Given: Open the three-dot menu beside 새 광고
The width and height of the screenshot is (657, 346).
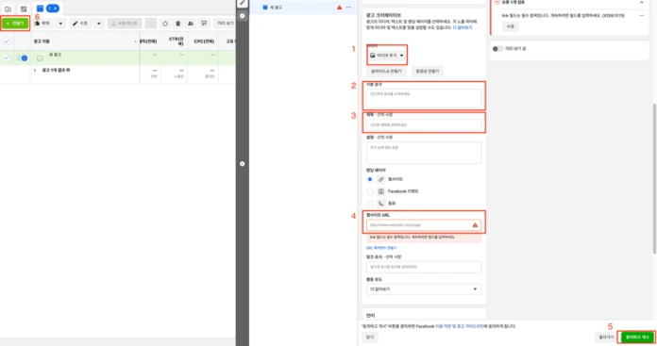Looking at the screenshot, I should pyautogui.click(x=348, y=8).
